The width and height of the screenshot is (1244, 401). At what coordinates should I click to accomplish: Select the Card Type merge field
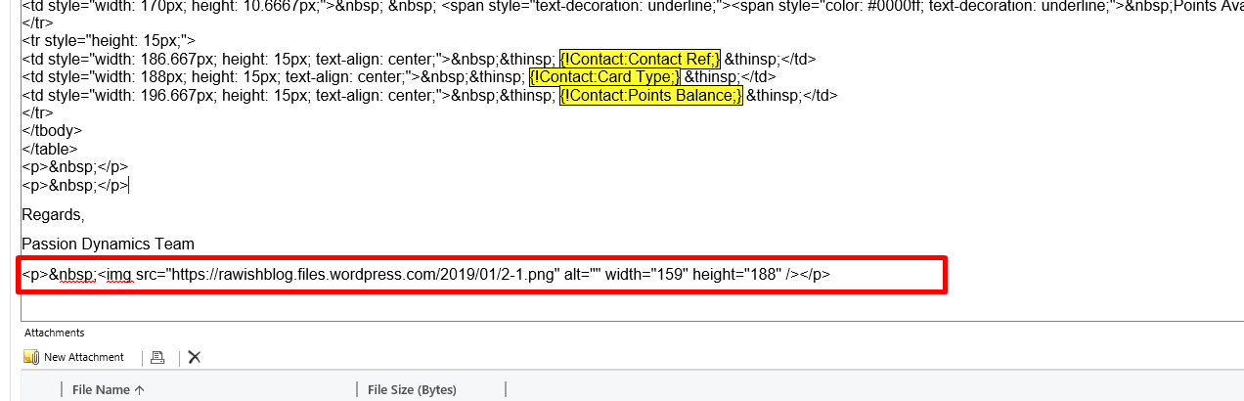pyautogui.click(x=603, y=77)
